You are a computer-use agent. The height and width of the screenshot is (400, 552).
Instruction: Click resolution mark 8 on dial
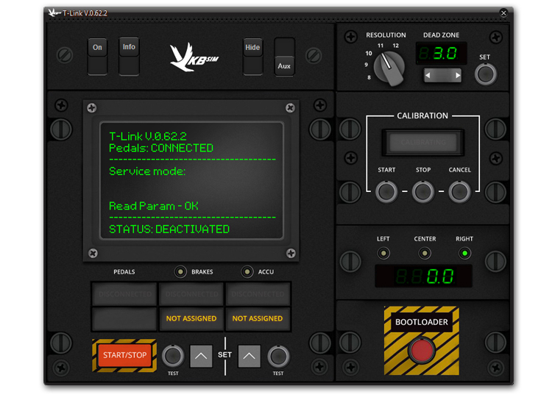pos(369,77)
